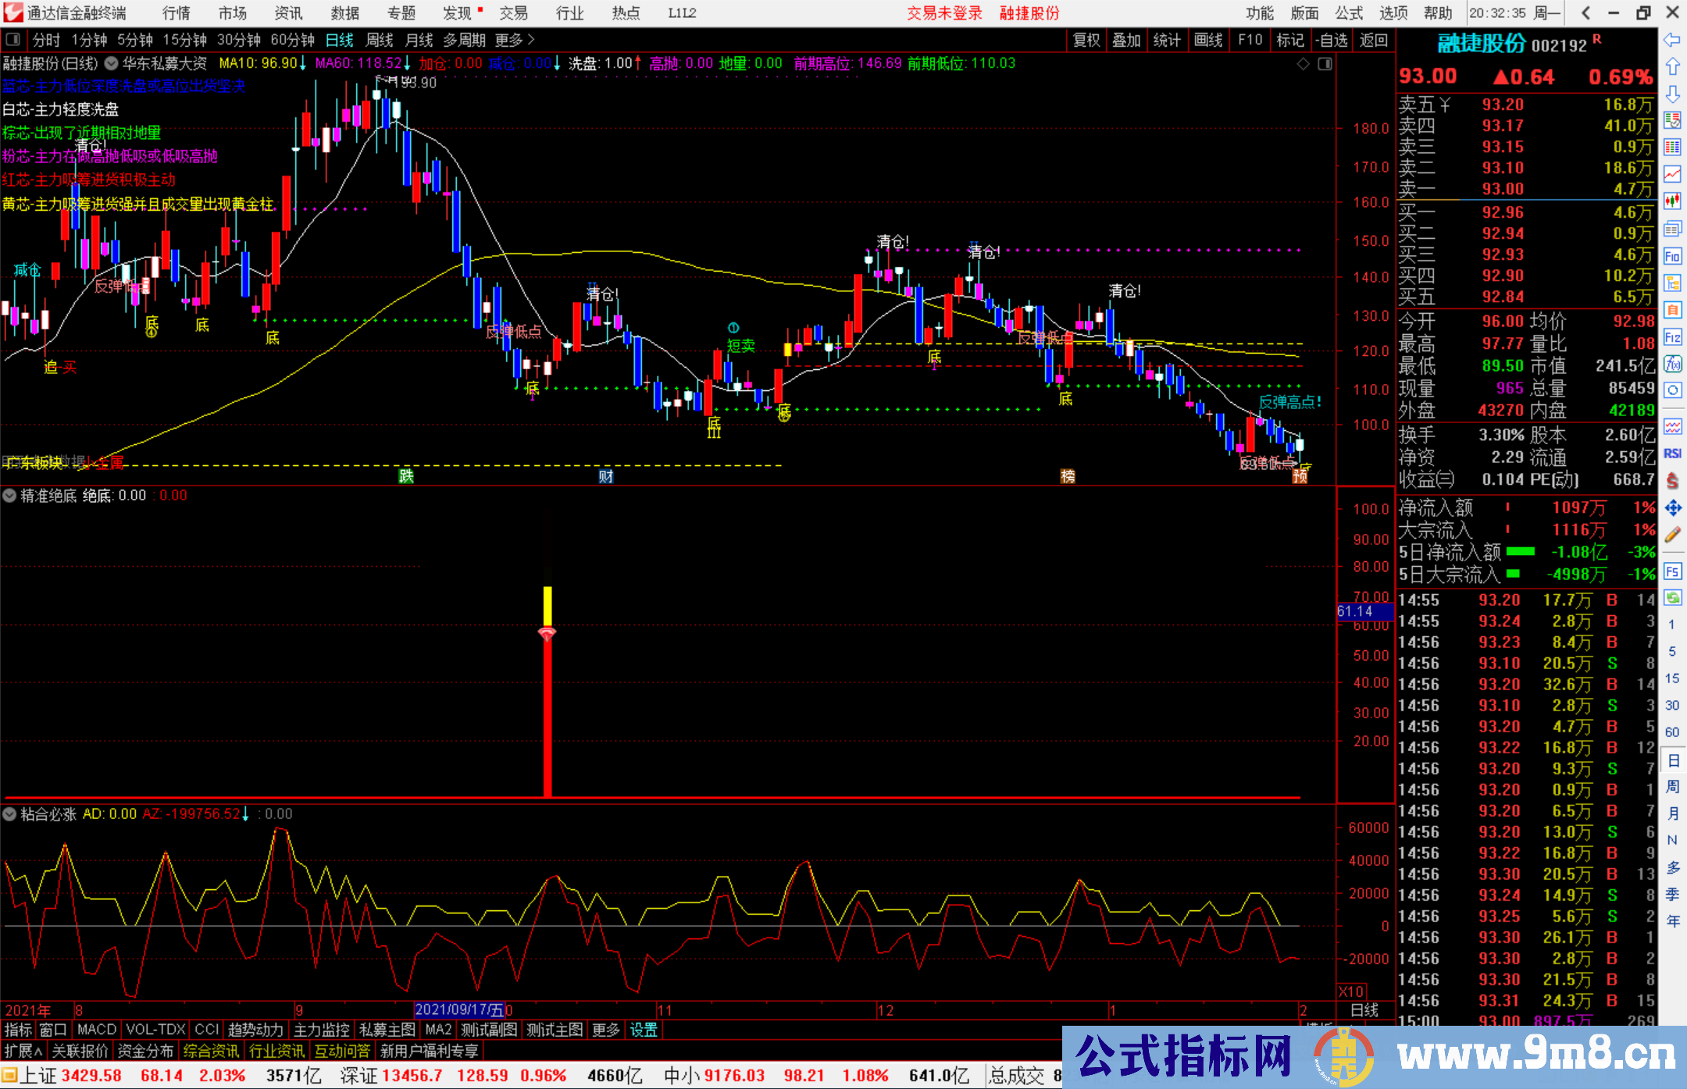The height and width of the screenshot is (1089, 1687).
Task: Open the 行情 menu
Action: [x=176, y=13]
